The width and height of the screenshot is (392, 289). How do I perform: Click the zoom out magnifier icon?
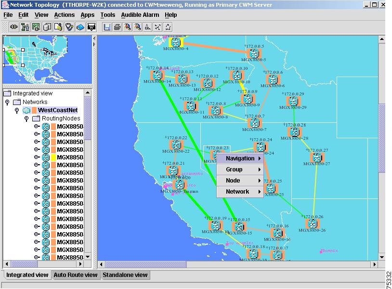(x=138, y=27)
